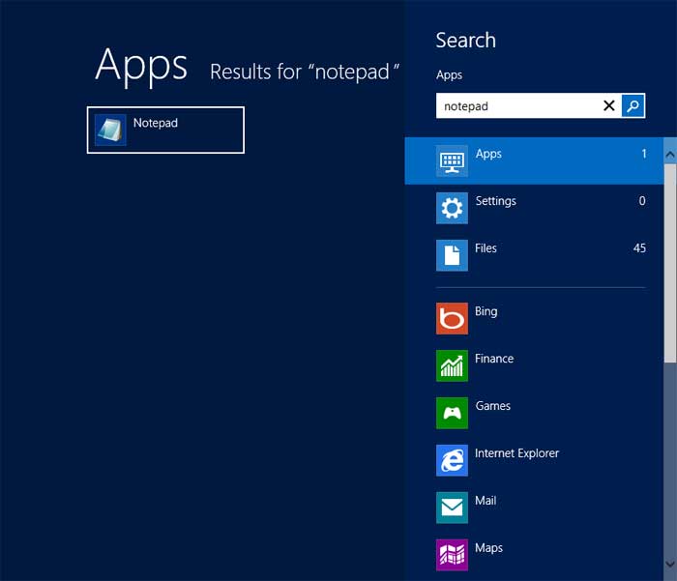Viewport: 677px width, 581px height.
Task: Select the Mail envelope icon
Action: [452, 508]
